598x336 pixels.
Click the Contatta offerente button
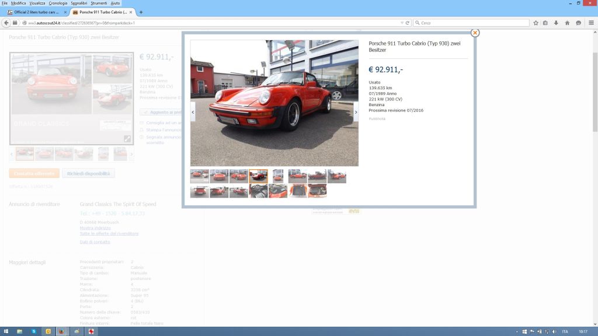point(34,173)
